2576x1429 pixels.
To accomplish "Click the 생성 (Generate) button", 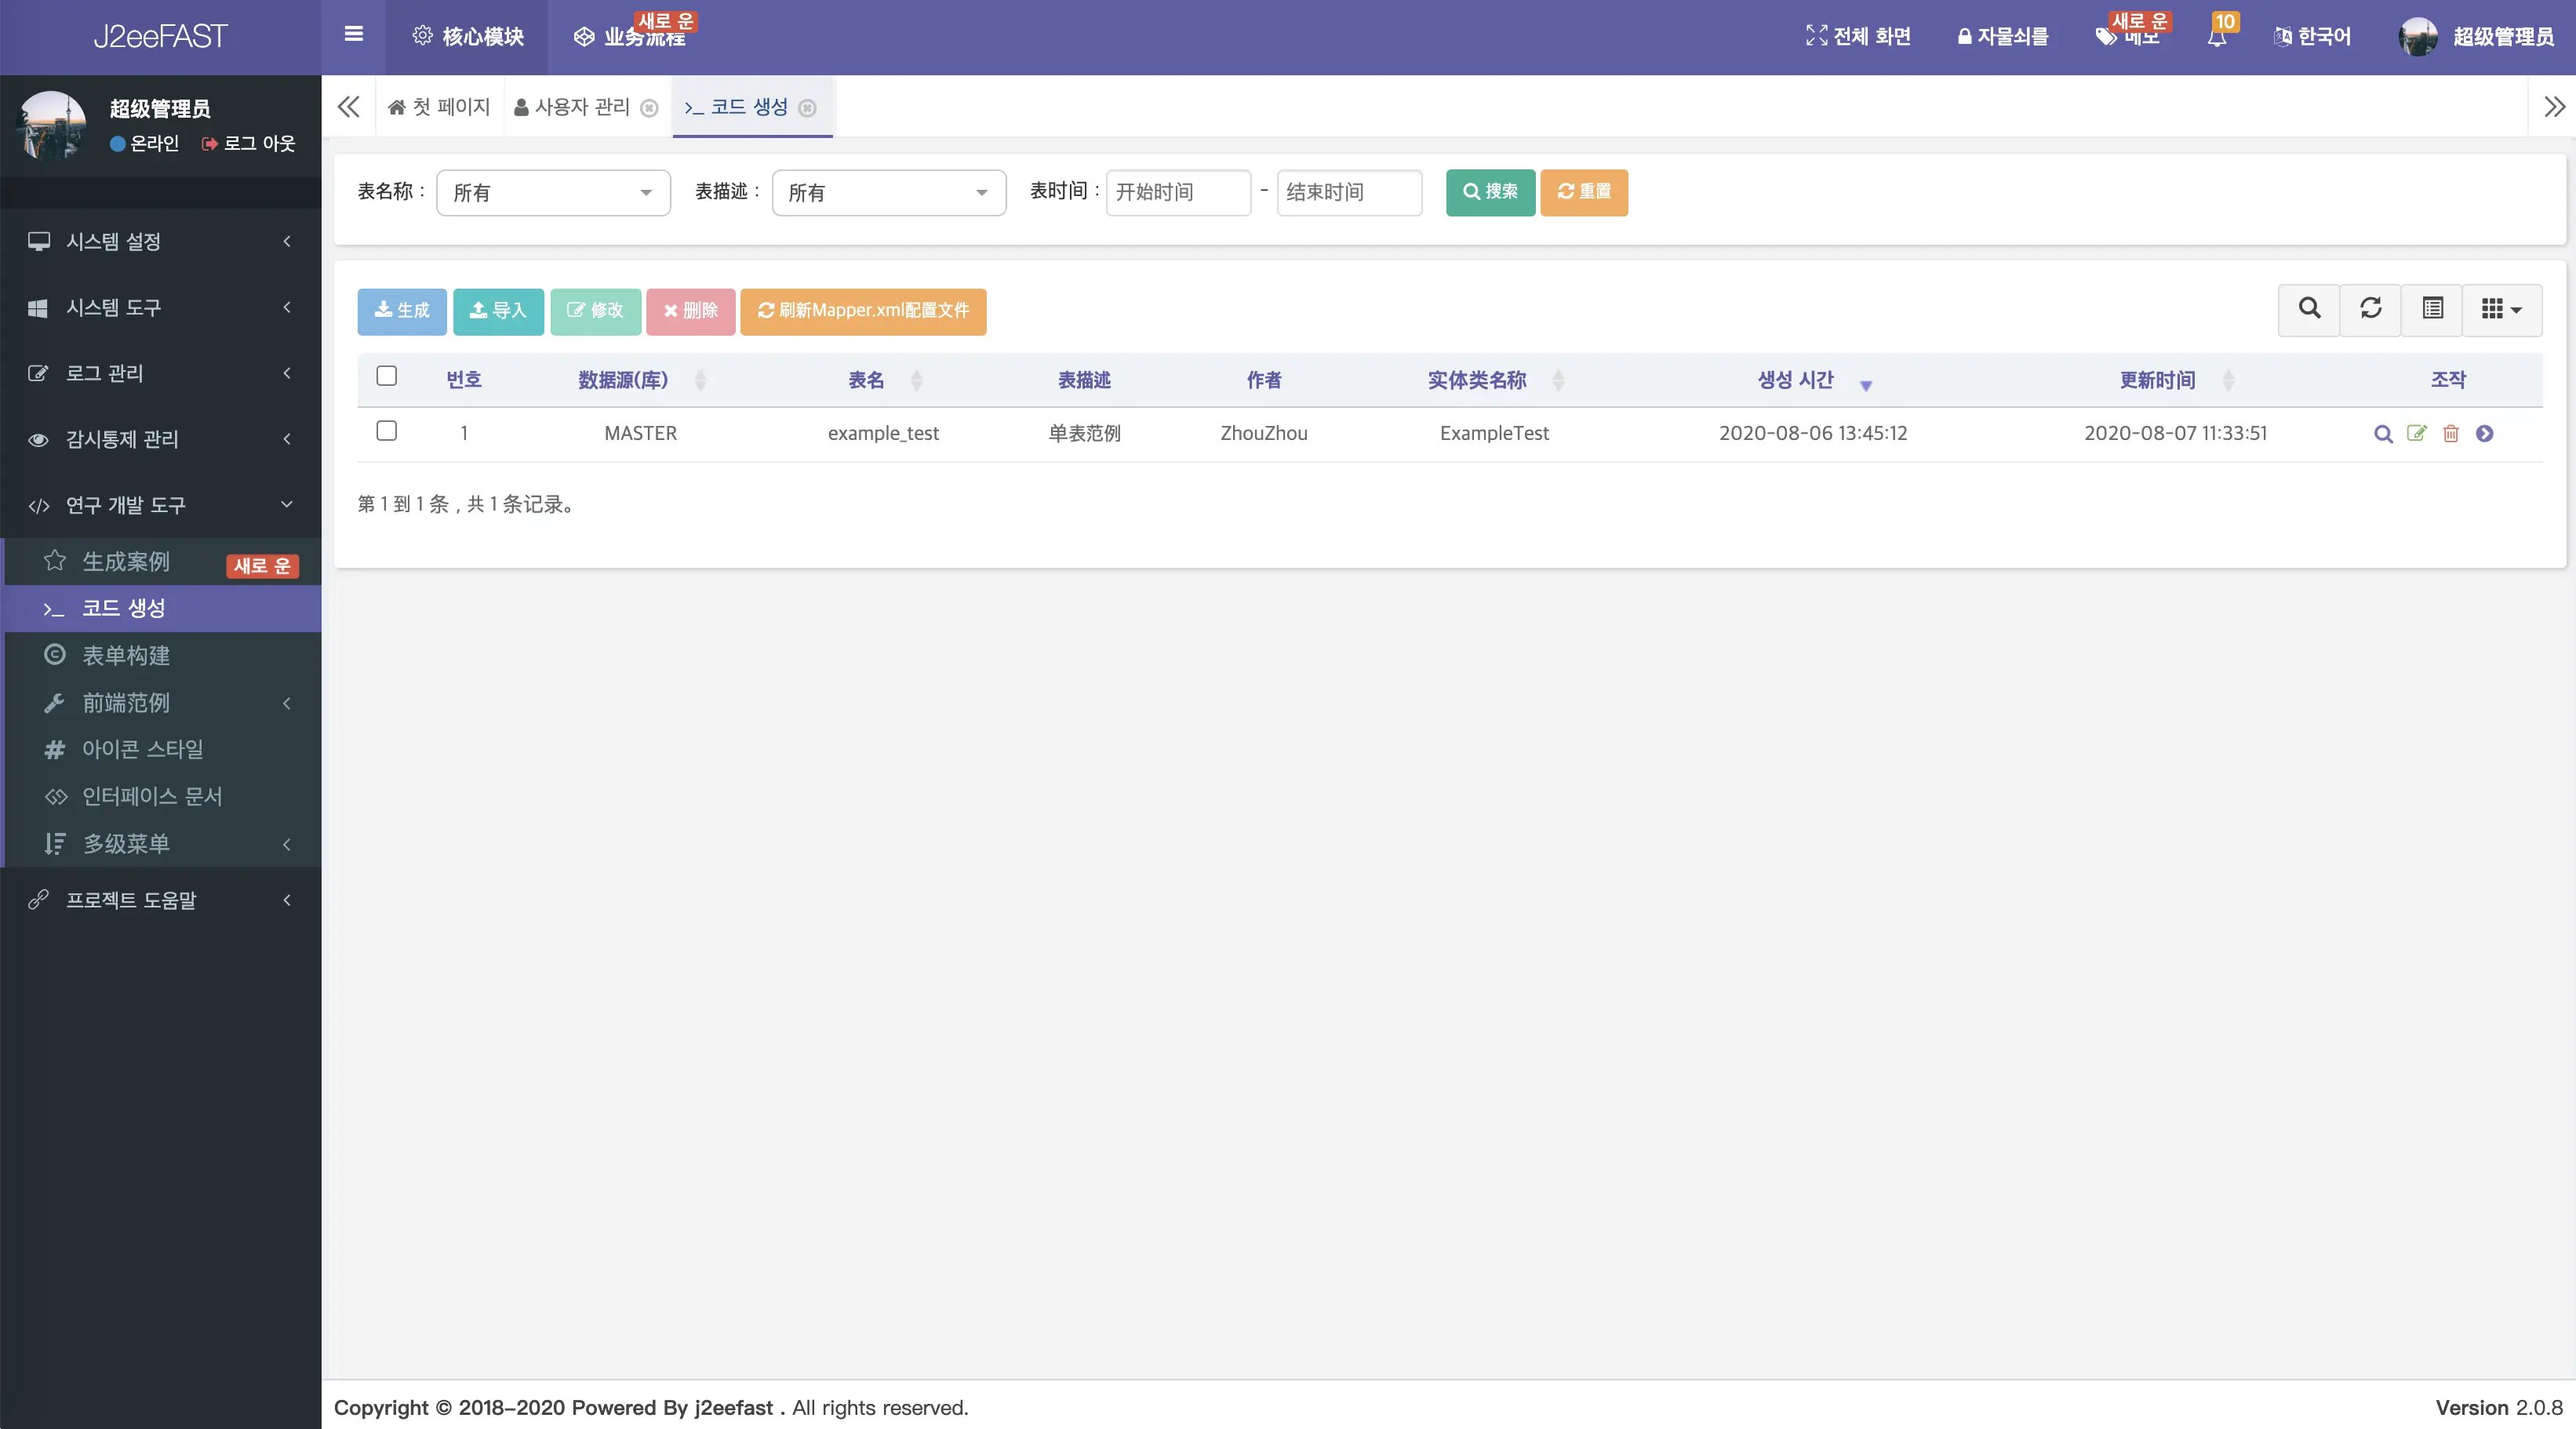I will coord(401,311).
